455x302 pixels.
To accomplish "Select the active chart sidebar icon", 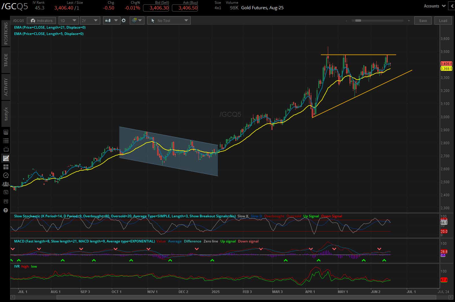I will coord(6,158).
